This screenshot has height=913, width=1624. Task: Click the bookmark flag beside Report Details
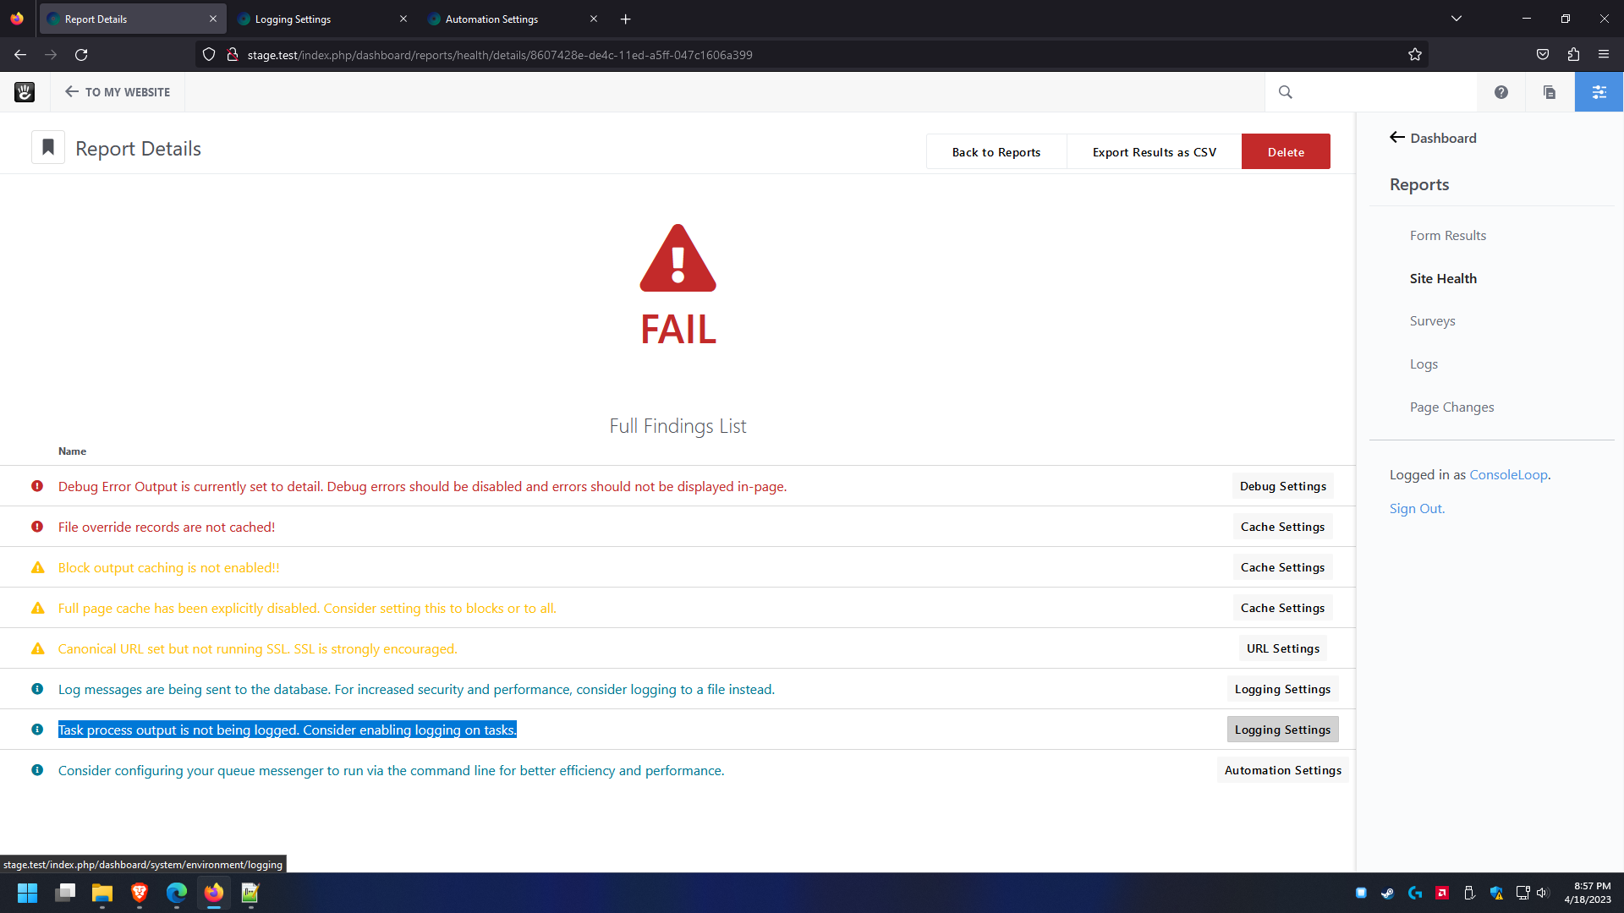pos(47,147)
